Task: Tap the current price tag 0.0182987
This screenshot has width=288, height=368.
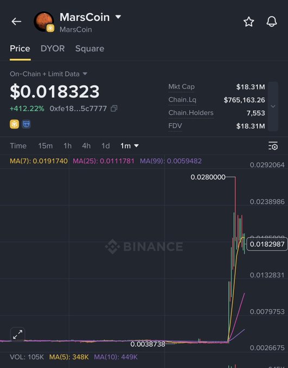Action: [267, 244]
